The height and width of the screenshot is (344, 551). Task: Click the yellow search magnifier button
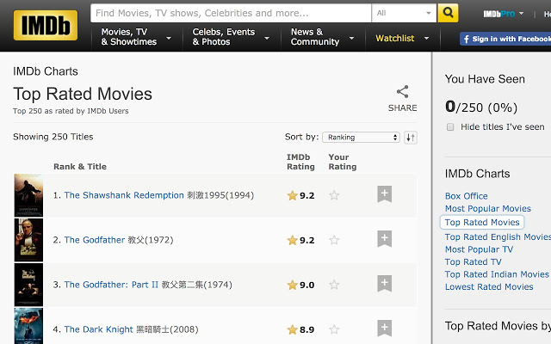(448, 13)
